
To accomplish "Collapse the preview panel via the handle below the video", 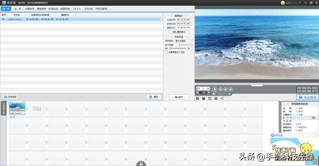I will (x=257, y=86).
